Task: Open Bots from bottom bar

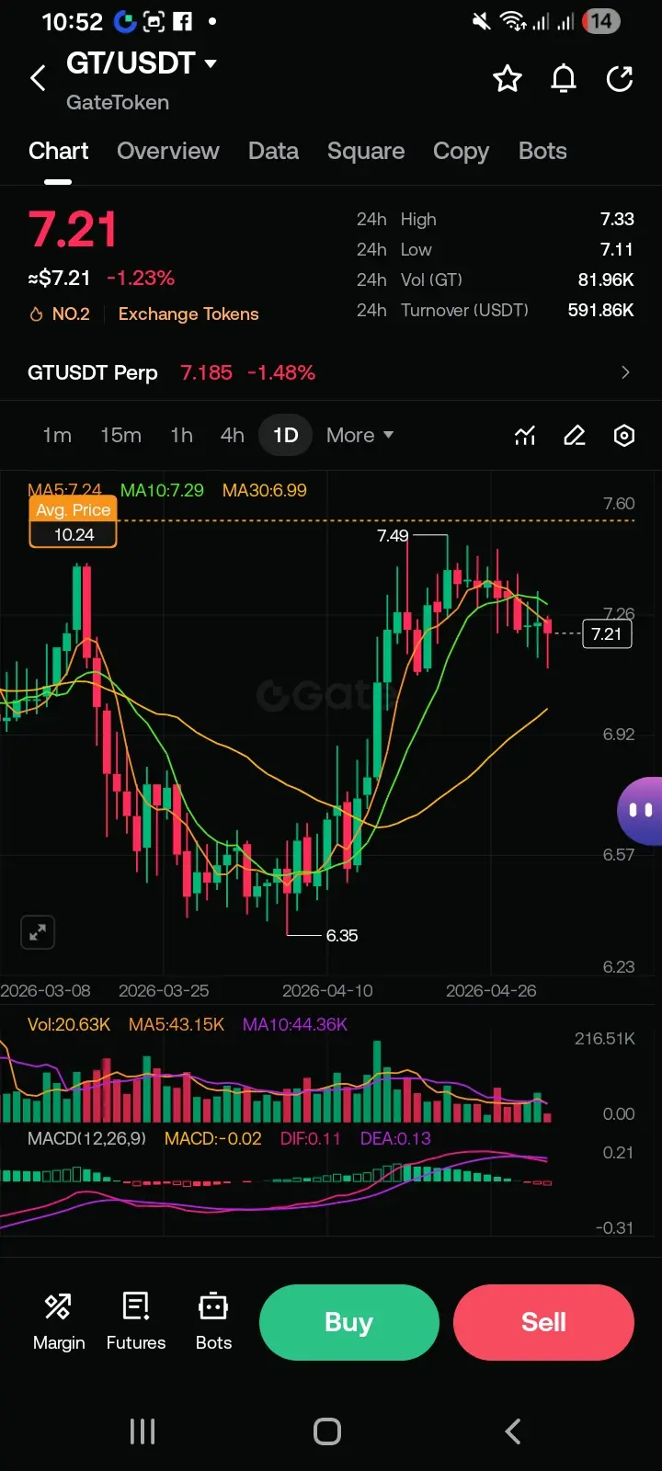Action: (213, 1322)
